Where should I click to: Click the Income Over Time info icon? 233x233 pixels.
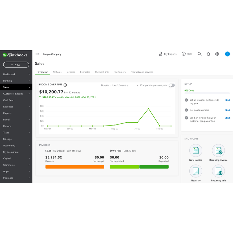(x=65, y=85)
